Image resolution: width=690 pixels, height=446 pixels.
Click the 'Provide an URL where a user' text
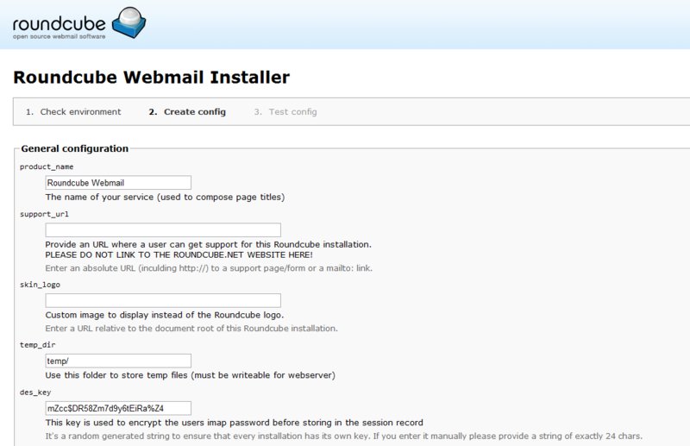coord(209,244)
